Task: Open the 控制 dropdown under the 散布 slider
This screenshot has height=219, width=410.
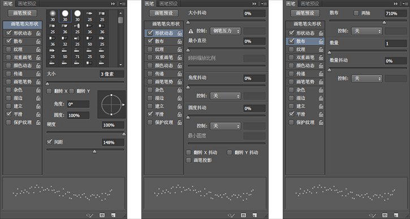Action: pos(366,31)
